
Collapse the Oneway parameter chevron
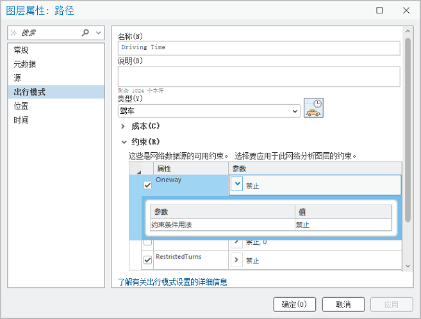[x=237, y=185]
